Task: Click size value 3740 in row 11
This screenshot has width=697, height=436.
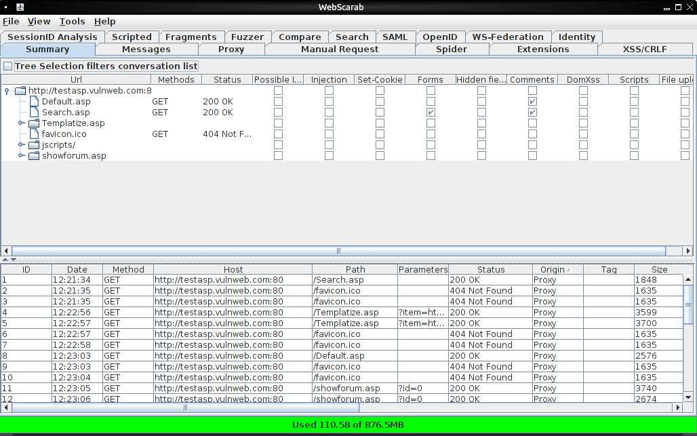Action: tap(646, 389)
